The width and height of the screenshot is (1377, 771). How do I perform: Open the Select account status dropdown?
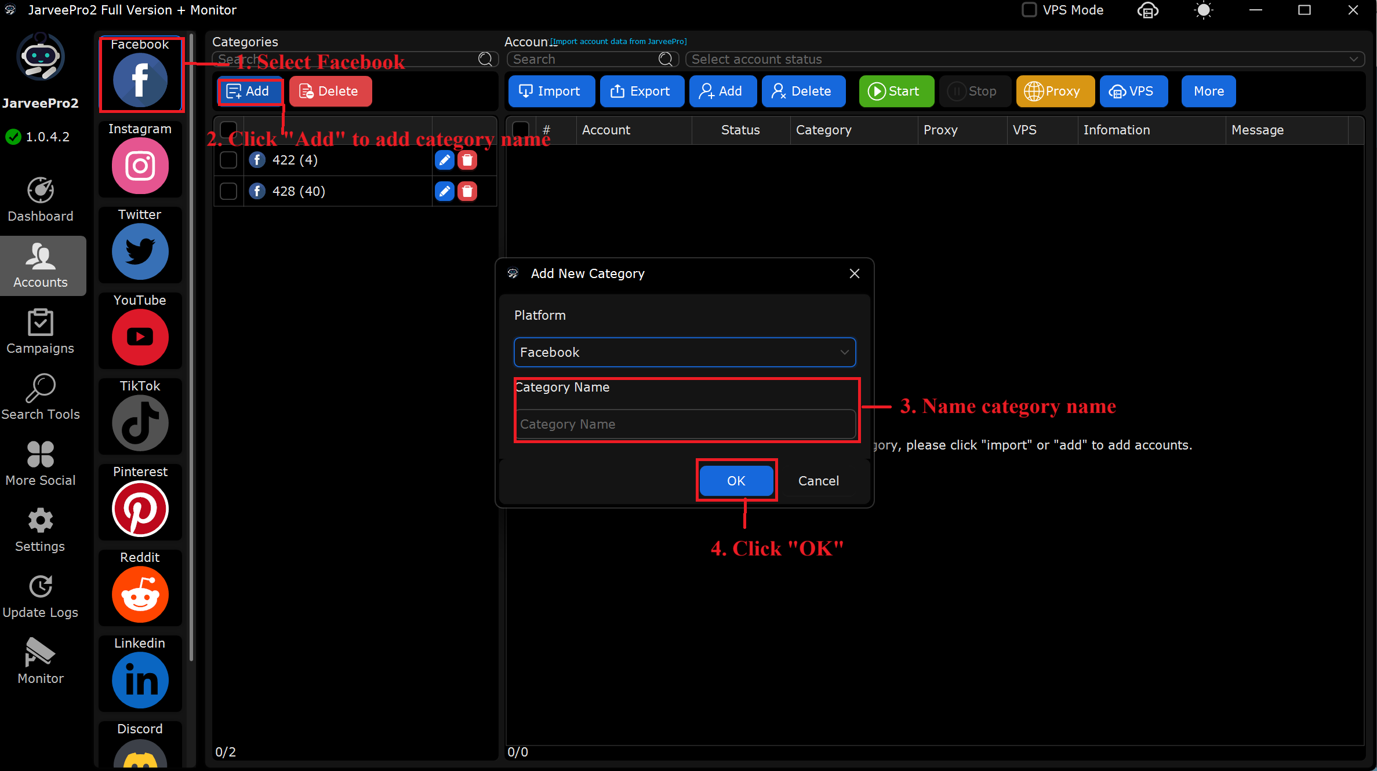pyautogui.click(x=1025, y=59)
